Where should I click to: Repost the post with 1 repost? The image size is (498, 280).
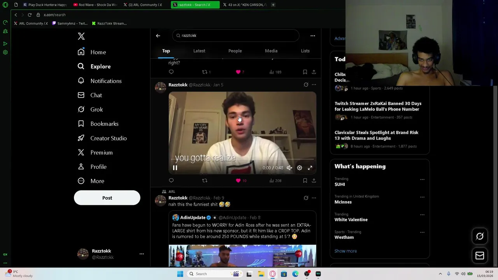[206, 72]
